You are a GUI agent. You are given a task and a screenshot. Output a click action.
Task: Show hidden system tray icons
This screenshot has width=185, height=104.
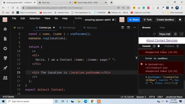point(162,101)
